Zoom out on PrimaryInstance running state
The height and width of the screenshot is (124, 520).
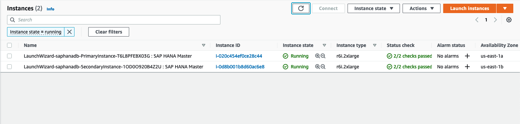click(x=323, y=56)
